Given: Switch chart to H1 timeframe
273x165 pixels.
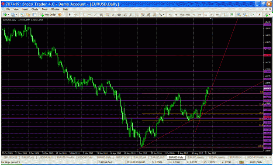Looking at the screenshot, I should pos(194,15).
